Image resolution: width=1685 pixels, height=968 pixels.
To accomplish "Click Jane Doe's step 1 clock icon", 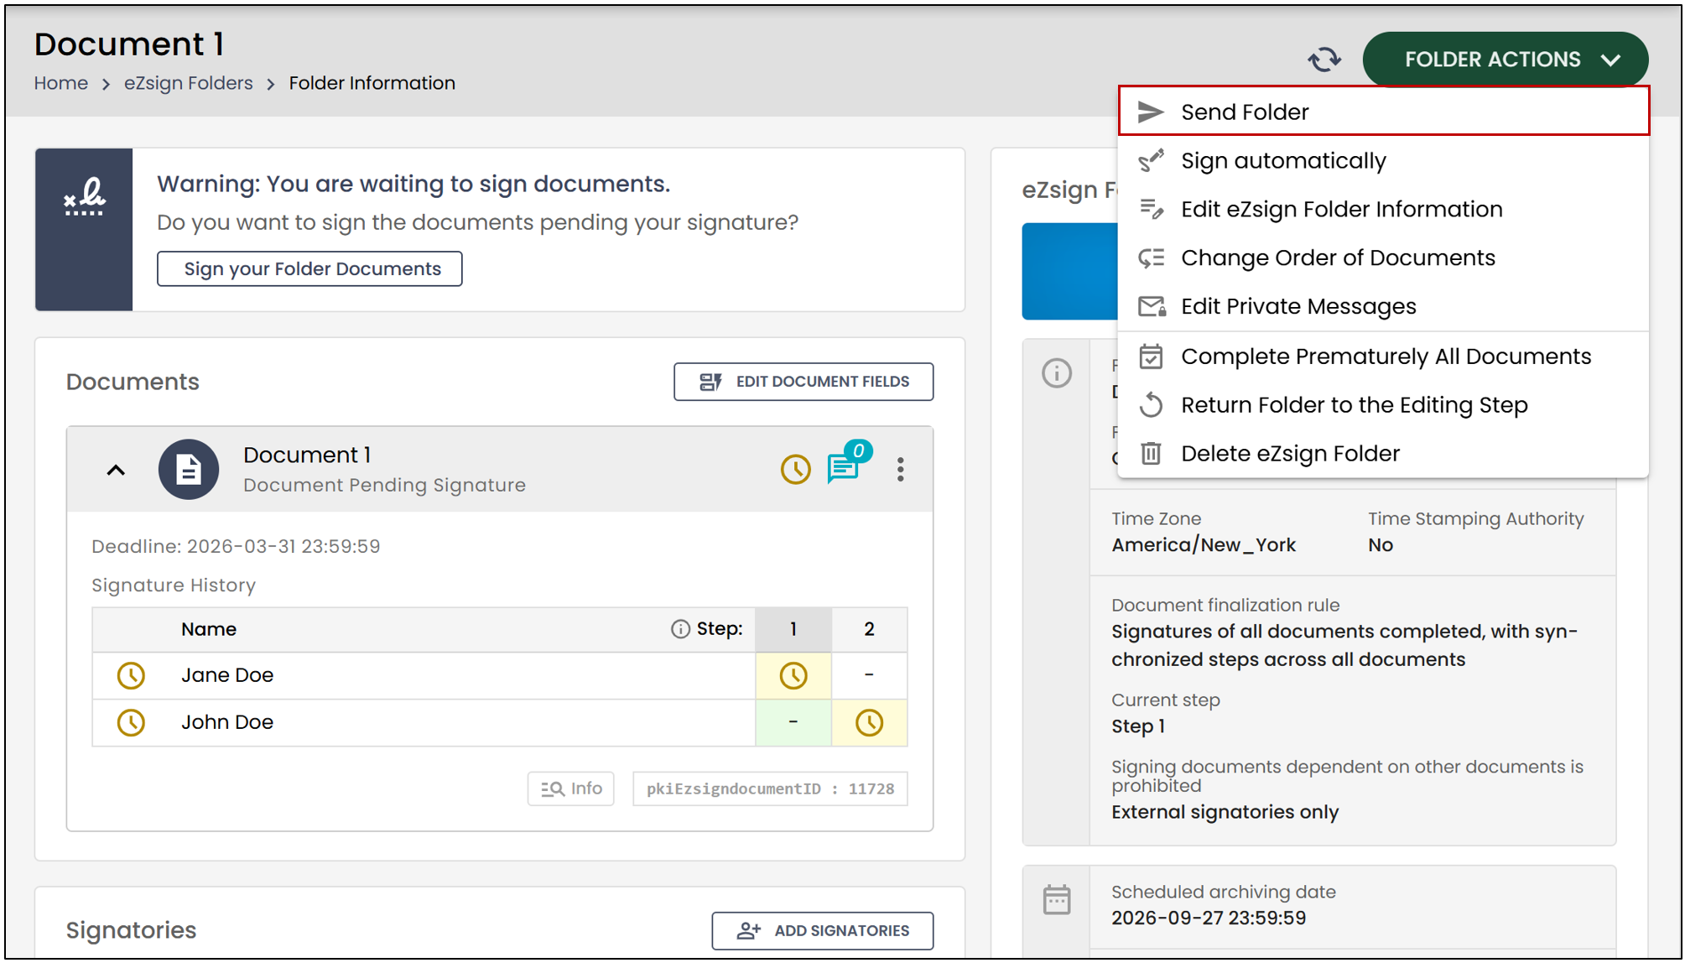I will coord(793,676).
